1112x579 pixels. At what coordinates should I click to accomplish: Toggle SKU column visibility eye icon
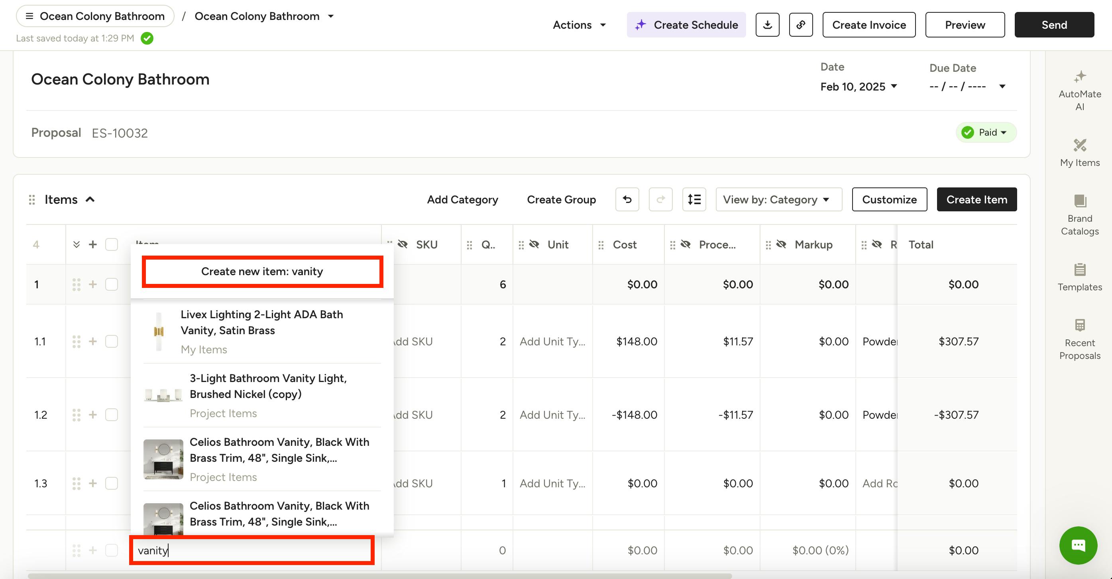tap(403, 244)
